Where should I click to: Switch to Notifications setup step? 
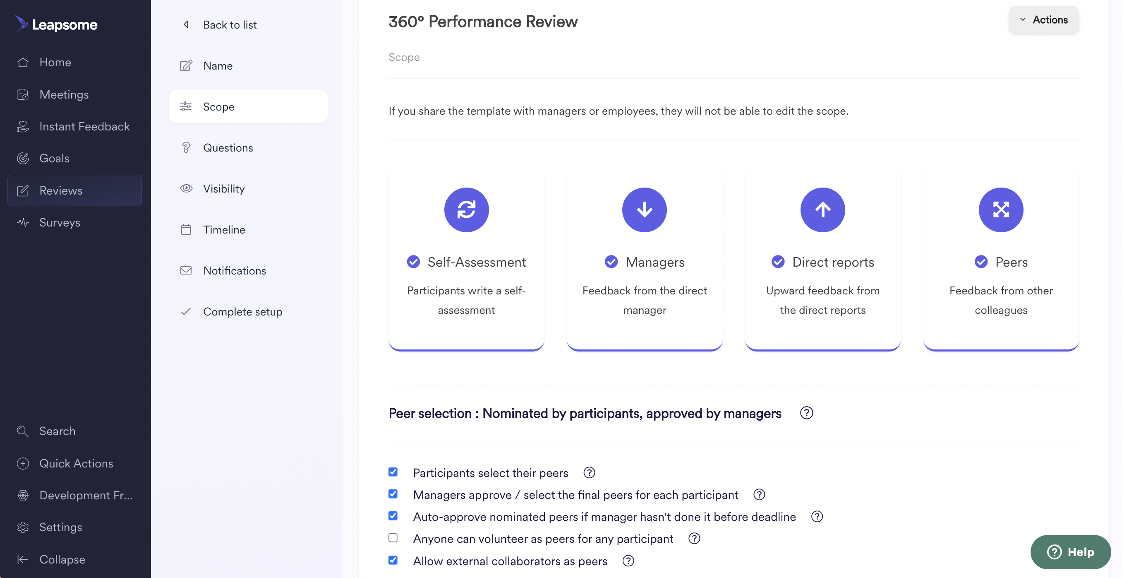[x=248, y=270]
